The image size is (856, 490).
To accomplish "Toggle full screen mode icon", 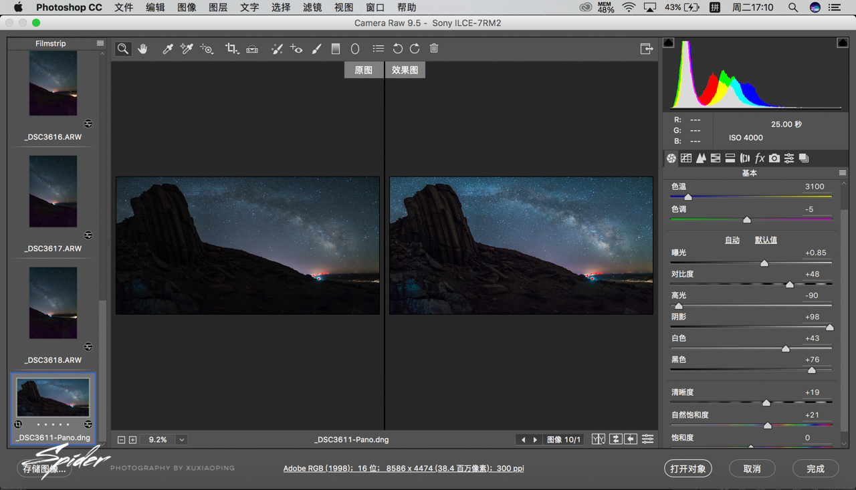I will (x=647, y=49).
